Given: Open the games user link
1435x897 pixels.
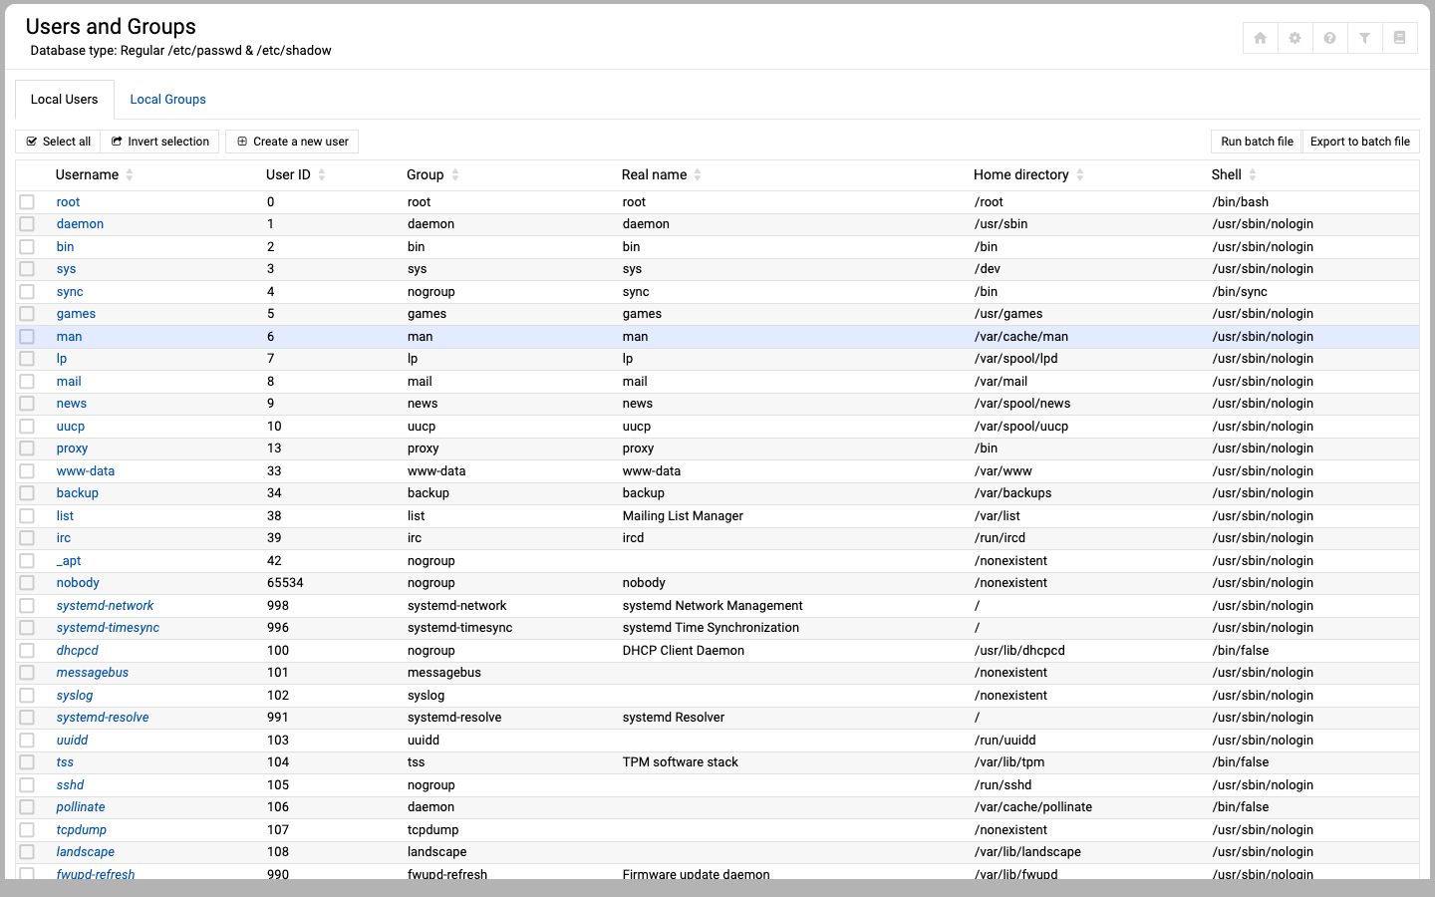Looking at the screenshot, I should pyautogui.click(x=76, y=314).
